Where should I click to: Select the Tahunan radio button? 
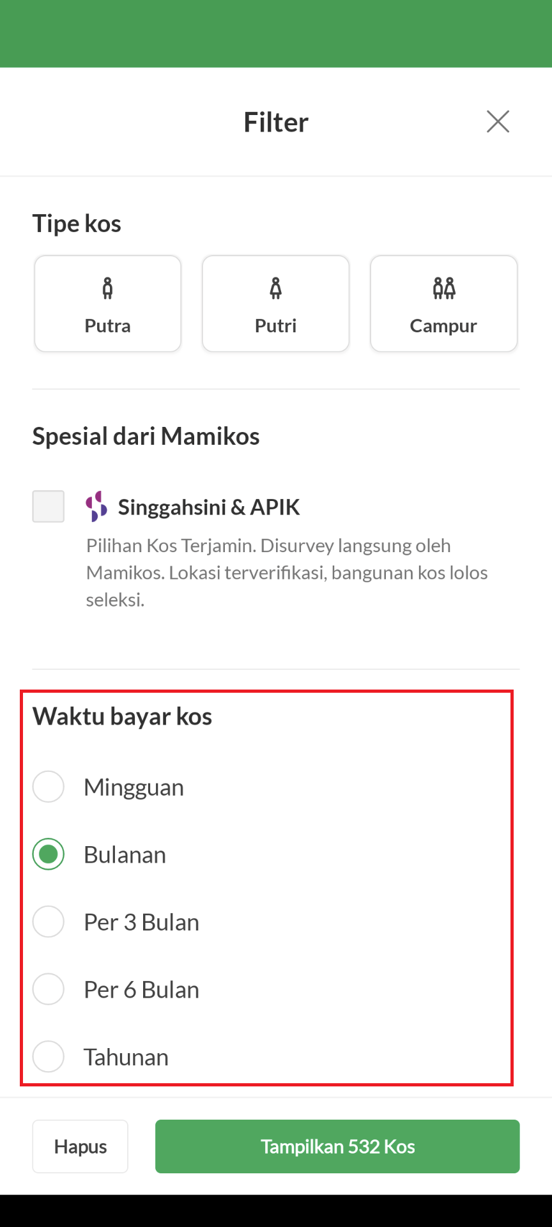pyautogui.click(x=49, y=1057)
